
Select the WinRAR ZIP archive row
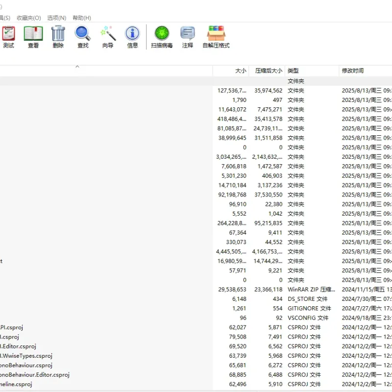196,290
